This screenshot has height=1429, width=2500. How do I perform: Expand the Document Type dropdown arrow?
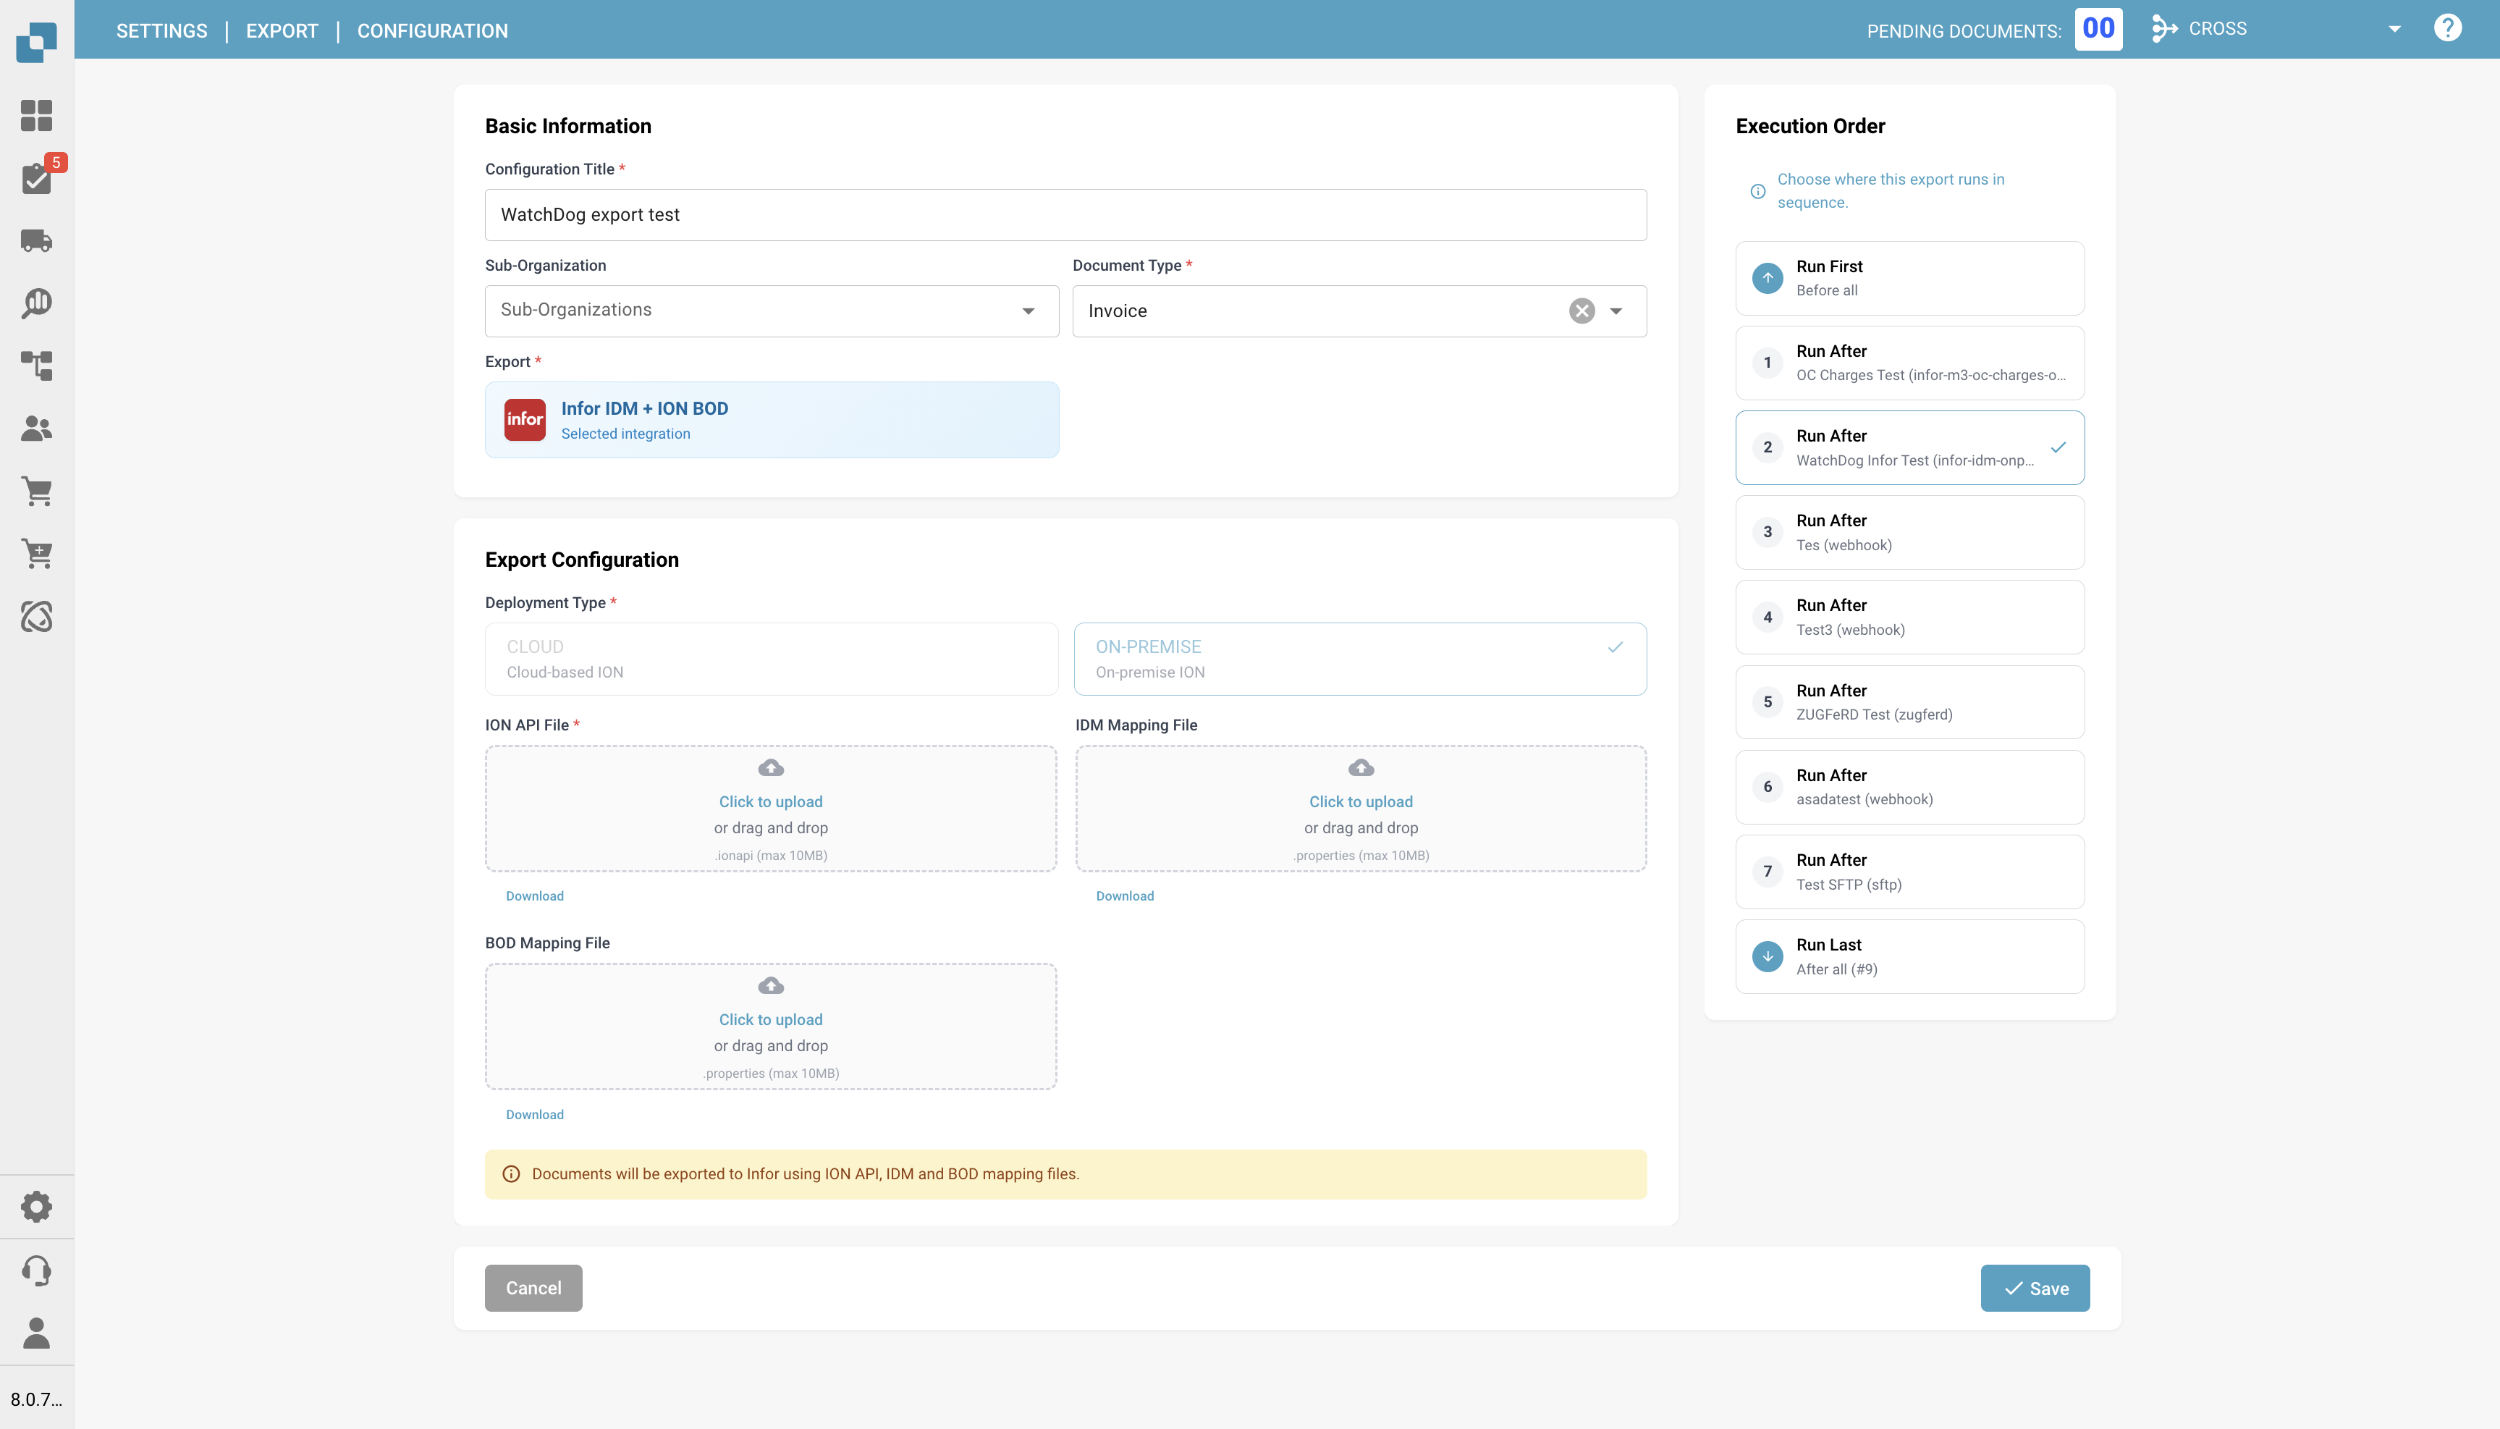pos(1616,311)
